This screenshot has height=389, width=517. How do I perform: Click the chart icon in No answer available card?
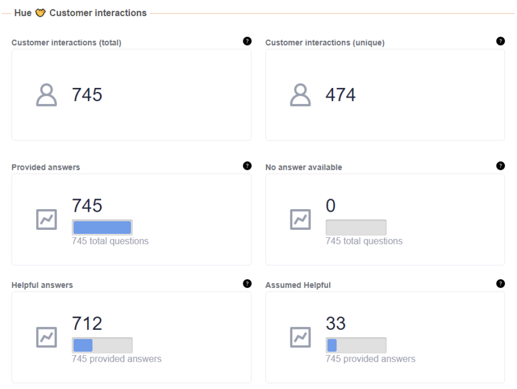point(299,220)
